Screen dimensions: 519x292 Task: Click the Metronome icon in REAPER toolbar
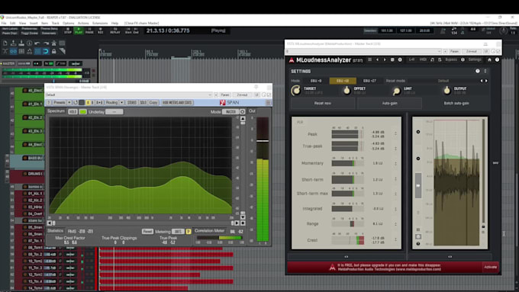click(53, 43)
